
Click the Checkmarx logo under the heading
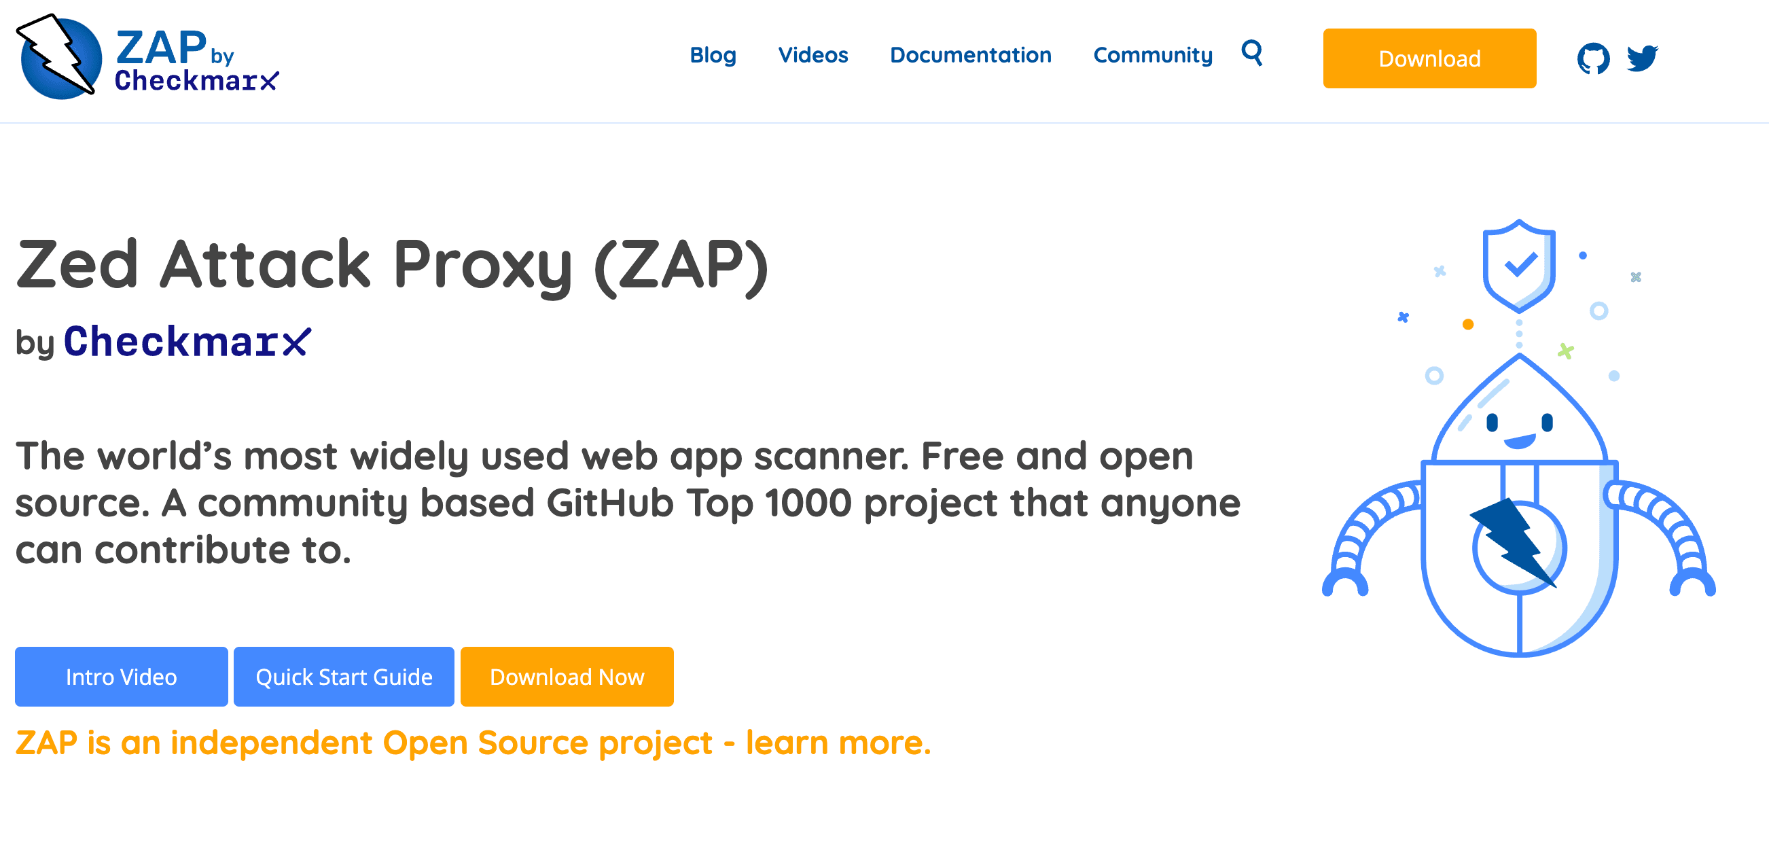(x=187, y=341)
